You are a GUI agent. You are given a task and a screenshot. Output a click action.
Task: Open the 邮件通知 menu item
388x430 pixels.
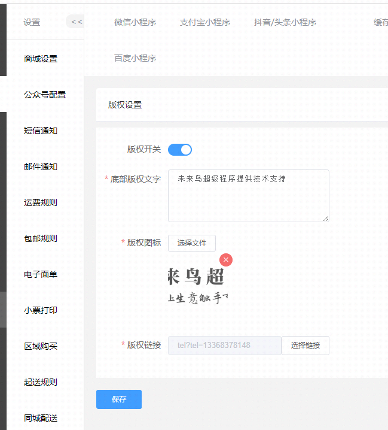pyautogui.click(x=41, y=166)
